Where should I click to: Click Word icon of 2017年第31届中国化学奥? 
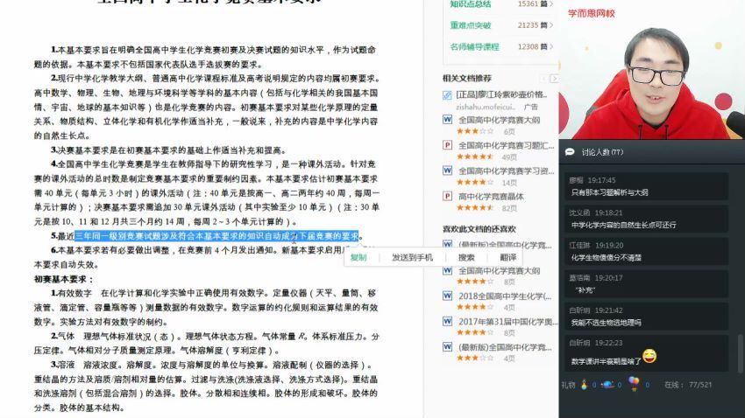[447, 321]
